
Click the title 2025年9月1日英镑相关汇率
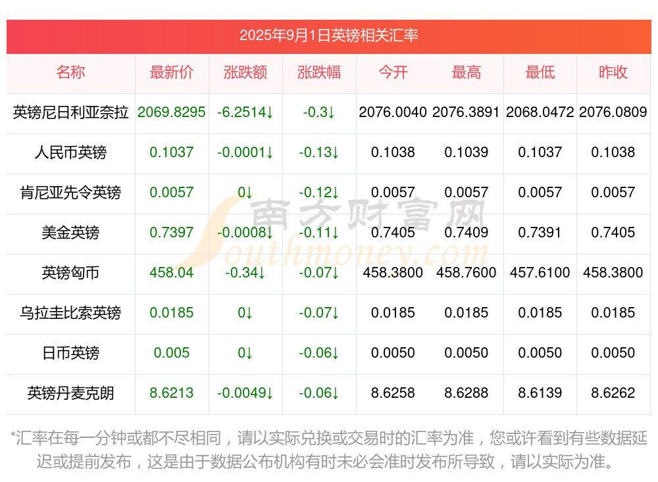pyautogui.click(x=328, y=36)
